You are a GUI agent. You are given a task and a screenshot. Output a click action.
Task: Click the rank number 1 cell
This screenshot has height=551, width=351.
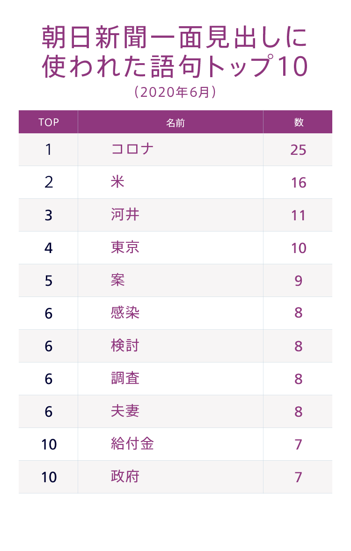pos(49,150)
